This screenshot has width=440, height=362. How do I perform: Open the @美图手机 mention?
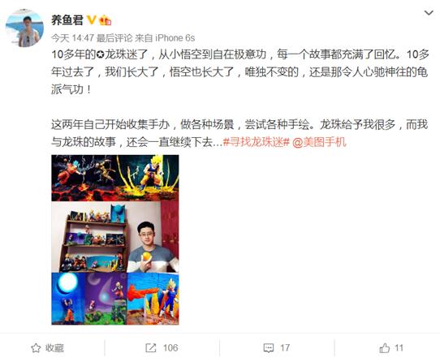pyautogui.click(x=319, y=142)
